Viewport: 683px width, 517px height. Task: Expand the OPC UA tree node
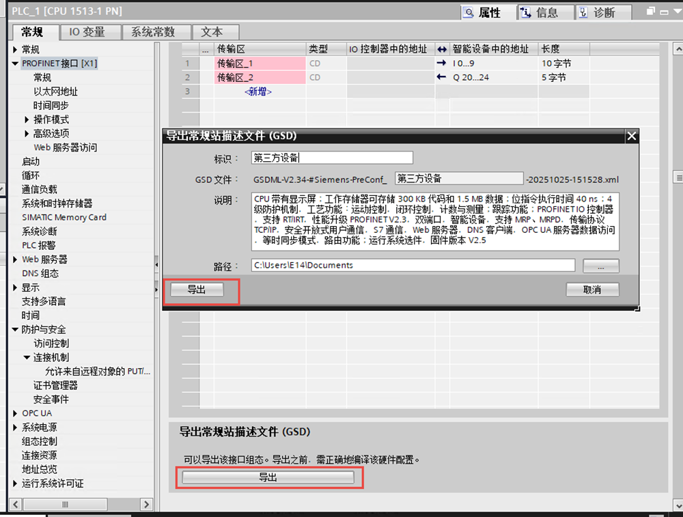coord(15,413)
